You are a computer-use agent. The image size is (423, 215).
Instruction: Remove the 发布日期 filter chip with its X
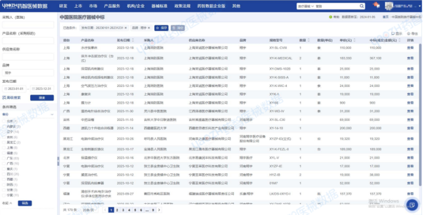[125, 28]
